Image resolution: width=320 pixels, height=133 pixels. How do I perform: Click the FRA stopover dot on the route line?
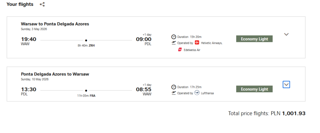(x=86, y=91)
